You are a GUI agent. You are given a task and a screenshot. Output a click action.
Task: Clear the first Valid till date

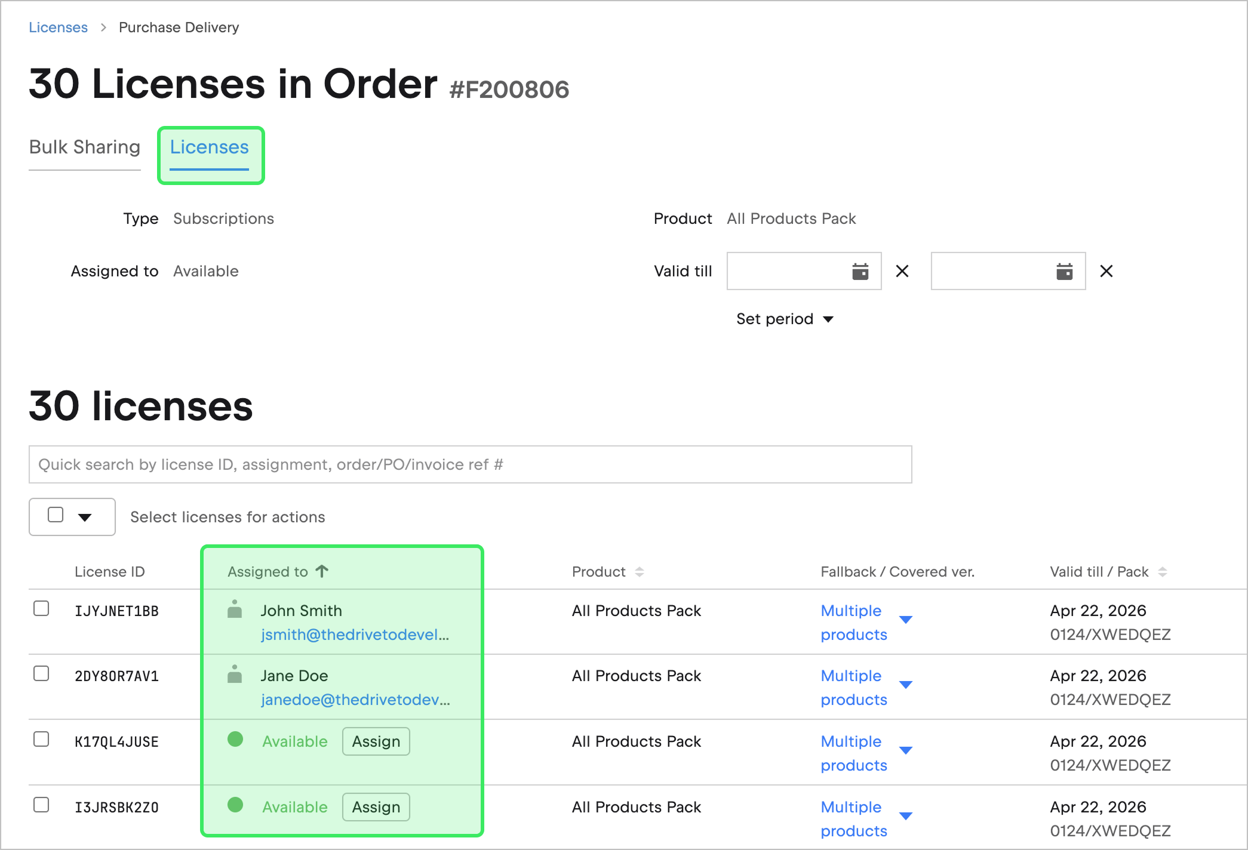click(902, 272)
